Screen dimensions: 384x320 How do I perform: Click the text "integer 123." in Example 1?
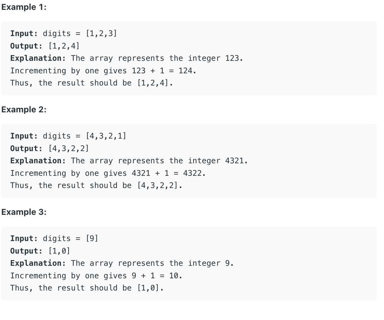pyautogui.click(x=216, y=58)
